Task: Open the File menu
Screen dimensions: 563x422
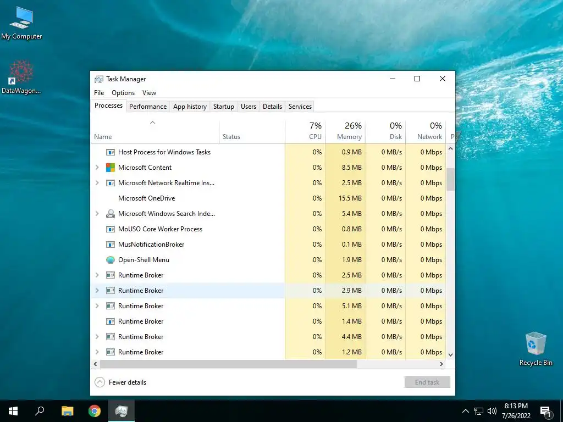Action: (x=99, y=92)
